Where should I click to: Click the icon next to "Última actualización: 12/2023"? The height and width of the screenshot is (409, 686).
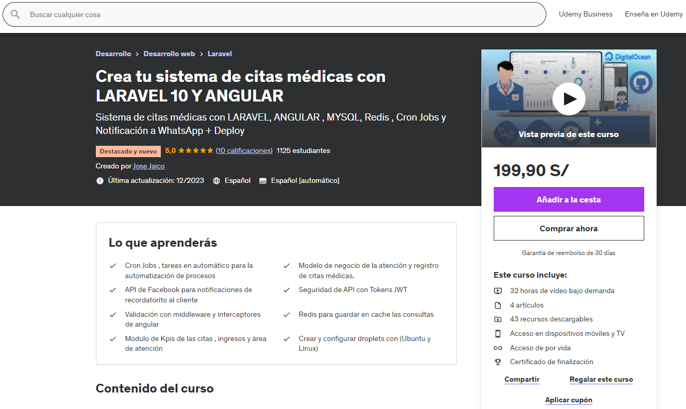pyautogui.click(x=100, y=180)
